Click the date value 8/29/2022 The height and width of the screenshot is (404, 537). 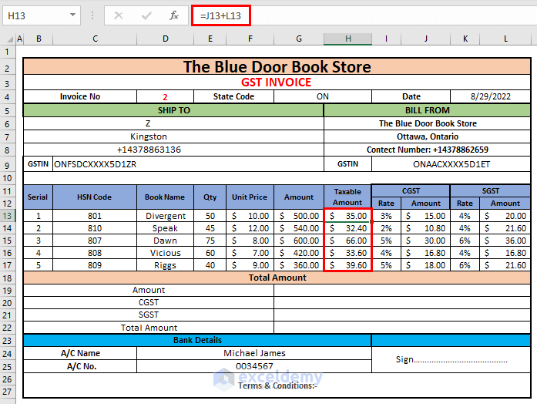491,96
